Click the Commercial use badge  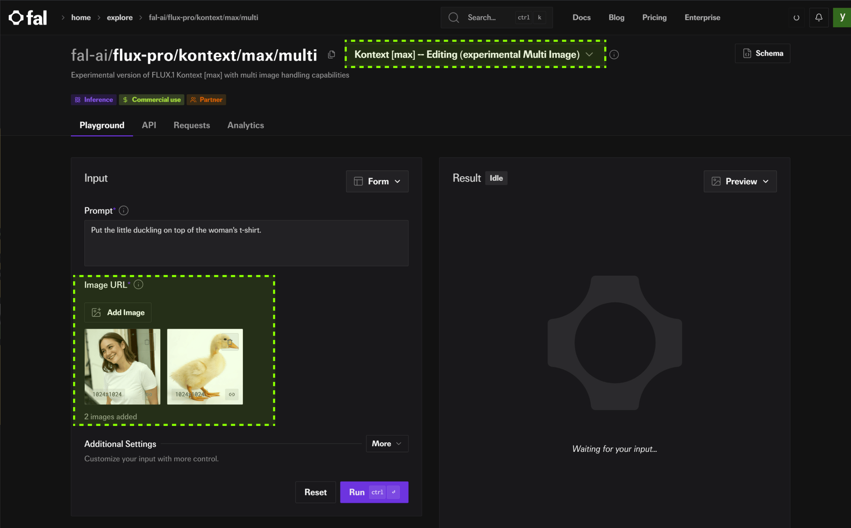[x=152, y=100]
